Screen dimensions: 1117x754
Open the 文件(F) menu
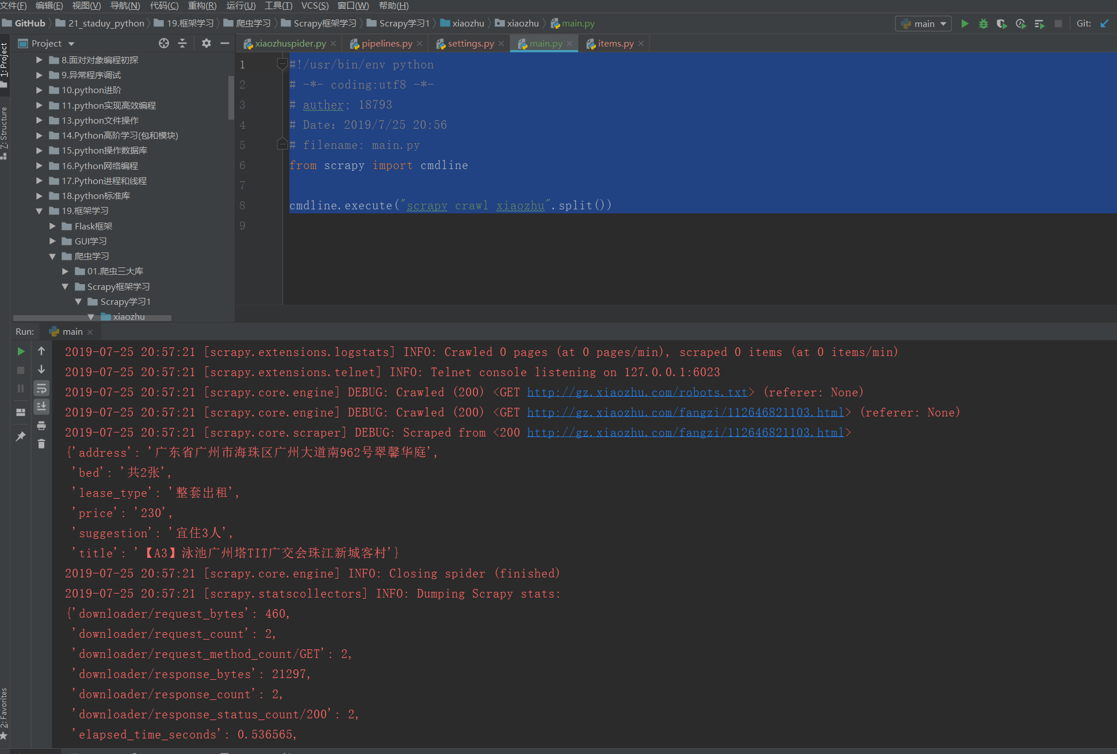(x=13, y=6)
